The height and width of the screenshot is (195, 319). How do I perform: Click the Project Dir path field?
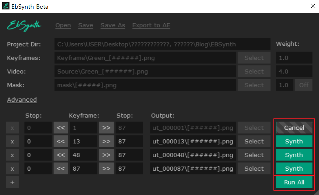pyautogui.click(x=162, y=44)
